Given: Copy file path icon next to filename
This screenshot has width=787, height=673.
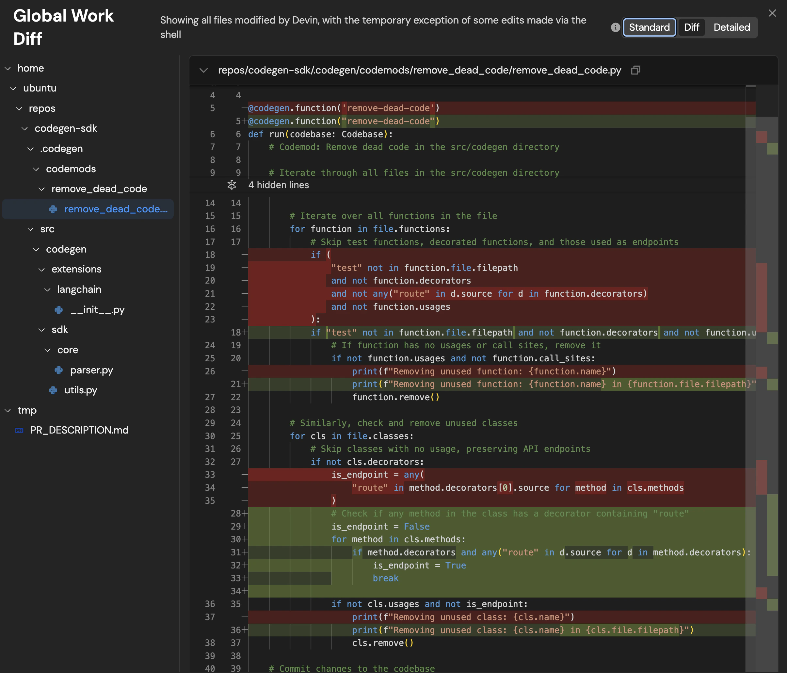Looking at the screenshot, I should (x=635, y=70).
